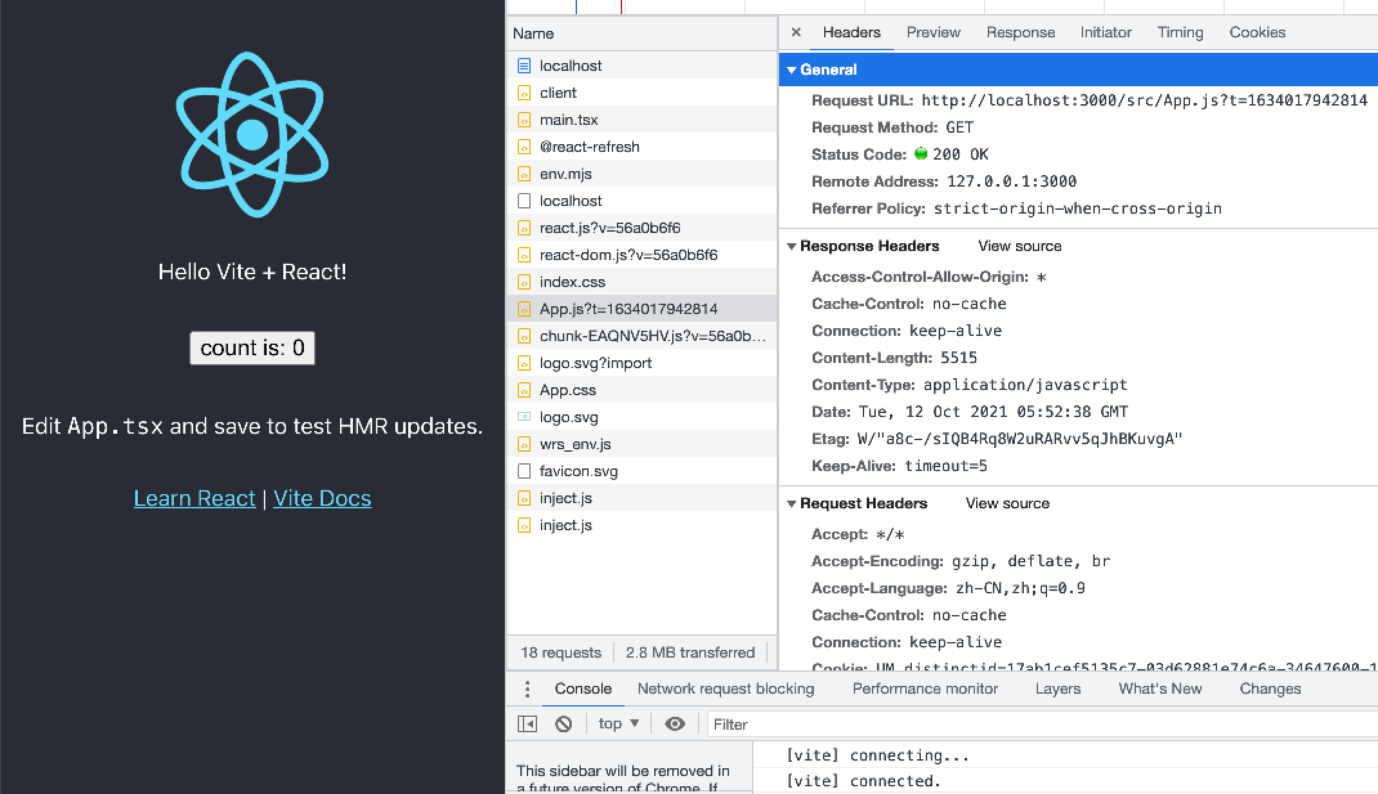Open the Performance monitor drawer tab
This screenshot has height=794, width=1378.
(x=925, y=688)
